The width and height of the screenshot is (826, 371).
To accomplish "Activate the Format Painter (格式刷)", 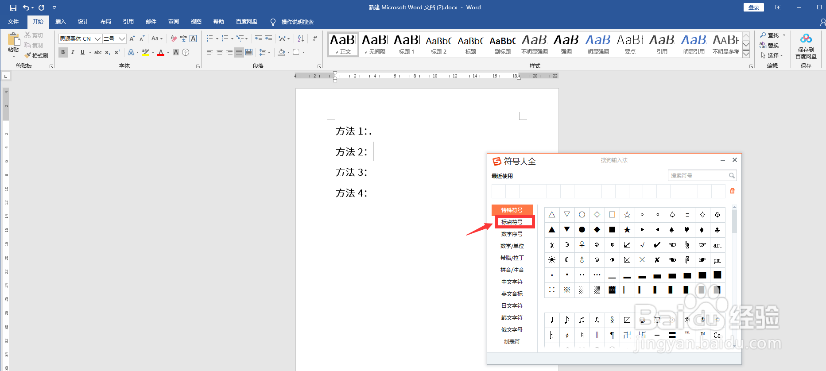I will 36,55.
